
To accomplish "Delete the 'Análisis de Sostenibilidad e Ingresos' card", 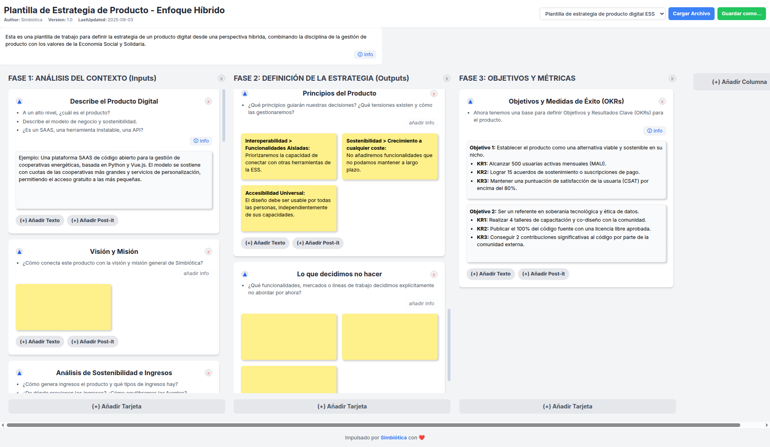I will [x=208, y=373].
